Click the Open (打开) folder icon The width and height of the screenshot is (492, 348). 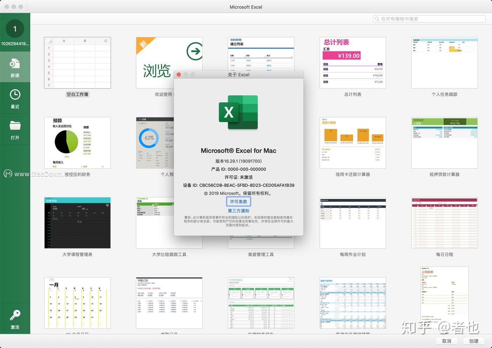coord(15,126)
